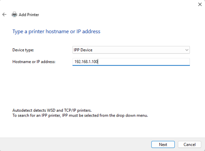Screen dimensions: 205x151
Task: Click the Next button
Action: [163, 145]
